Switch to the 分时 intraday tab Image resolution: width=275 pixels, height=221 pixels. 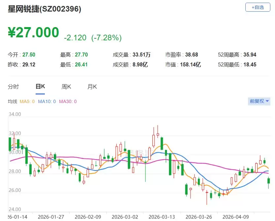coord(13,86)
